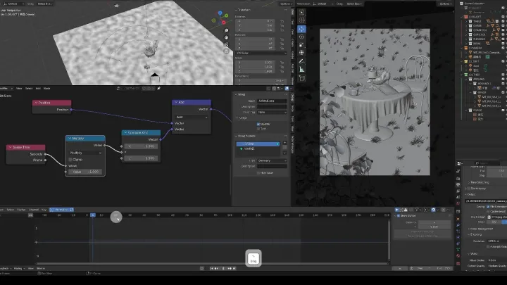
Task: Toggle Autosplit Output checkbox
Action: 488,246
